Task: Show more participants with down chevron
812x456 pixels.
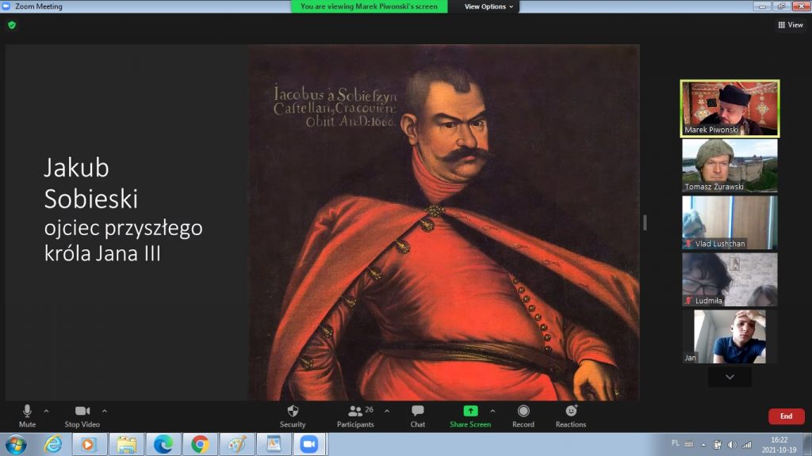Action: 730,378
